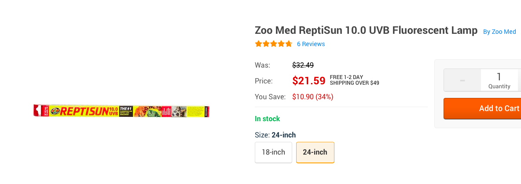Click the crossed-out $32.49 price

(x=303, y=65)
